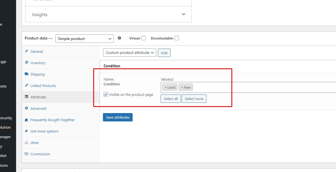This screenshot has width=336, height=172.
Task: Remove the New value tag
Action: click(x=182, y=88)
